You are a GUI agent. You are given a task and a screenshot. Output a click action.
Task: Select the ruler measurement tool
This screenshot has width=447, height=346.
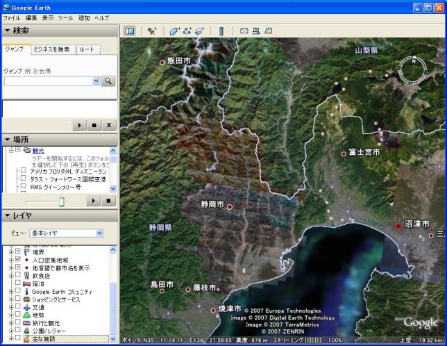pos(221,31)
